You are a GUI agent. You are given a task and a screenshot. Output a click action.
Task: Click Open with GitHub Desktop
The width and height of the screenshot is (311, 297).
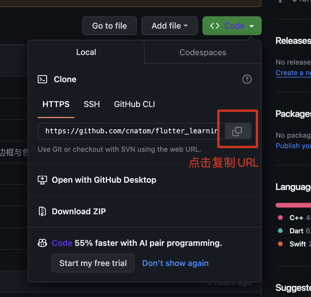point(104,180)
